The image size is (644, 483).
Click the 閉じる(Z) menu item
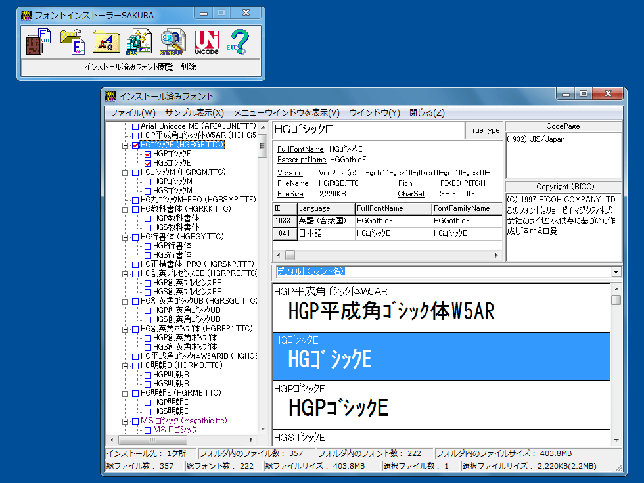click(426, 113)
